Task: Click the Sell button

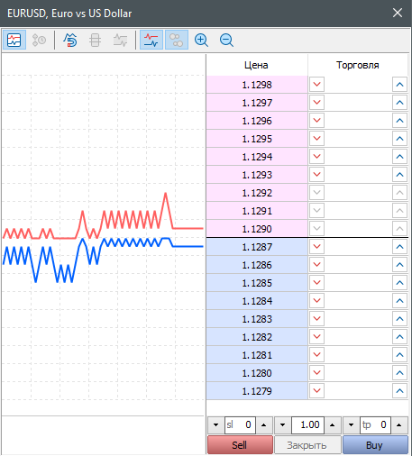Action: click(240, 445)
